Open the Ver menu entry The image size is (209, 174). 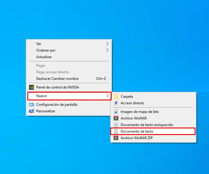tap(69, 44)
